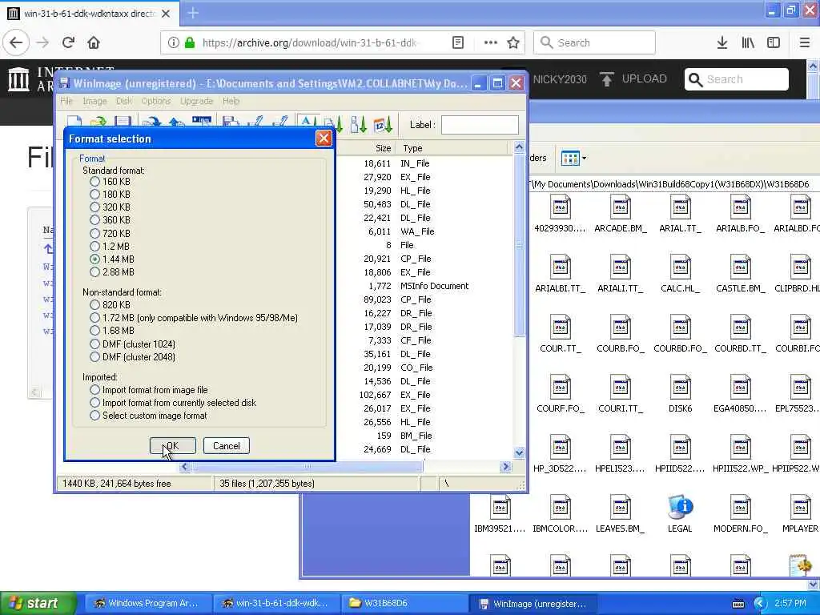Viewport: 820px width, 615px height.
Task: Click browser page scroll-up arrow
Action: (814, 66)
